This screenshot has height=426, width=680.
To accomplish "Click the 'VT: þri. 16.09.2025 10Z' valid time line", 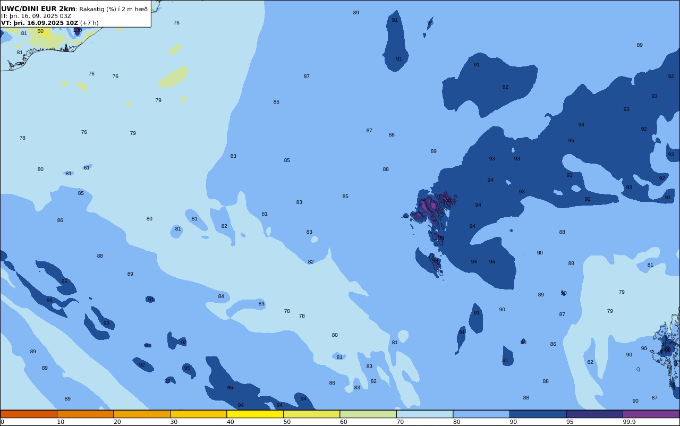I will (x=40, y=23).
